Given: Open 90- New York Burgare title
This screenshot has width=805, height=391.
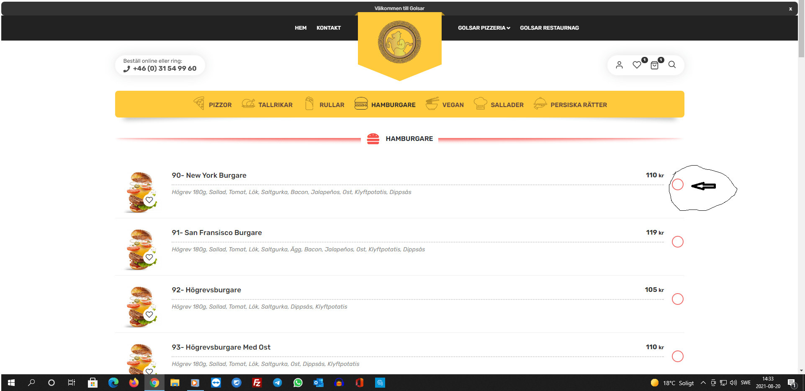Looking at the screenshot, I should pos(209,175).
